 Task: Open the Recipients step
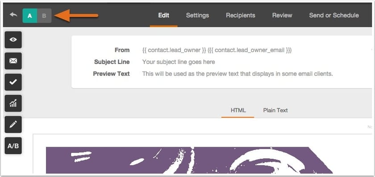tap(241, 15)
